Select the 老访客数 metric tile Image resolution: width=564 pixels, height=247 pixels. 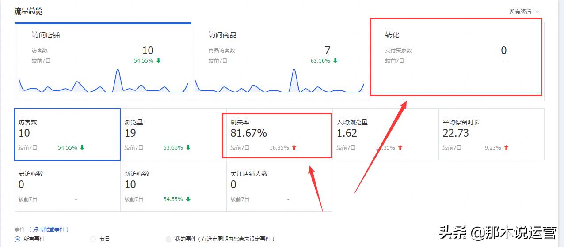tap(67, 186)
